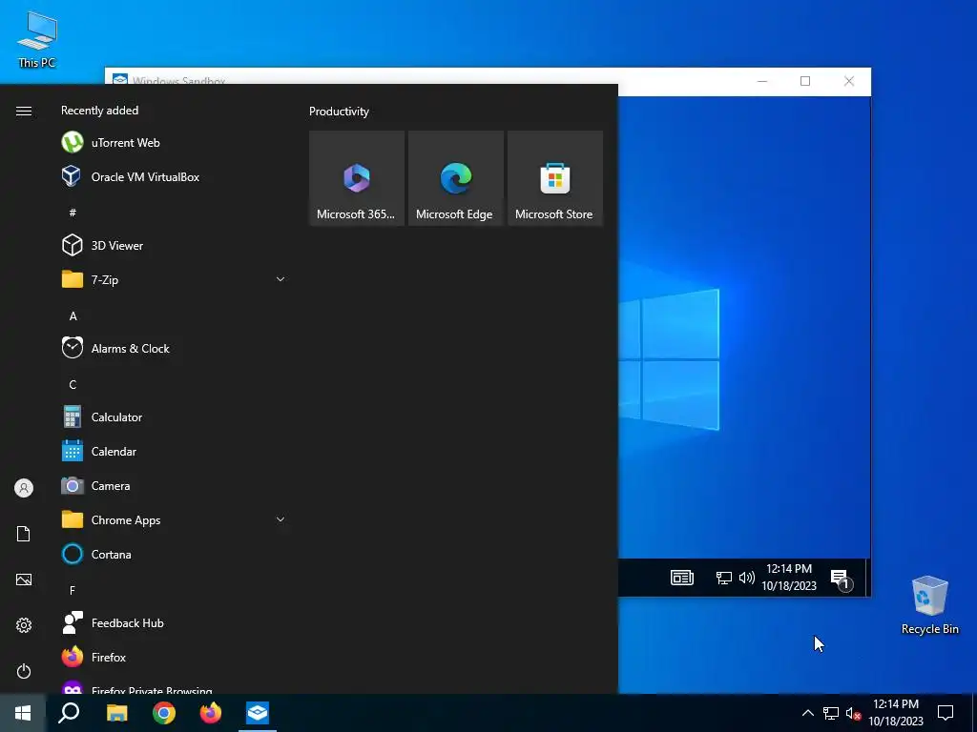The image size is (977, 732).
Task: Click the Productivity group header
Action: (339, 112)
